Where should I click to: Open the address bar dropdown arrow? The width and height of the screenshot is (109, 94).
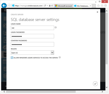47,6
